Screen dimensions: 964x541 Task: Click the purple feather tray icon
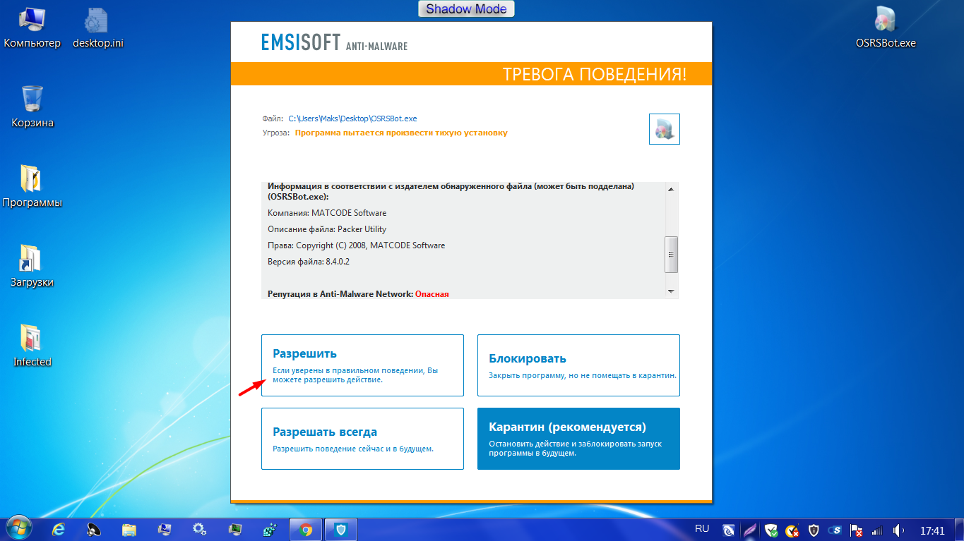pyautogui.click(x=751, y=530)
